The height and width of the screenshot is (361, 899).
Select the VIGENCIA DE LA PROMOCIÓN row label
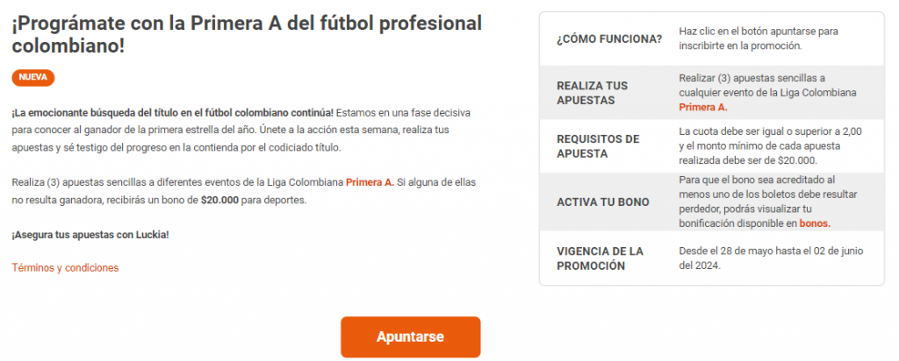click(600, 258)
